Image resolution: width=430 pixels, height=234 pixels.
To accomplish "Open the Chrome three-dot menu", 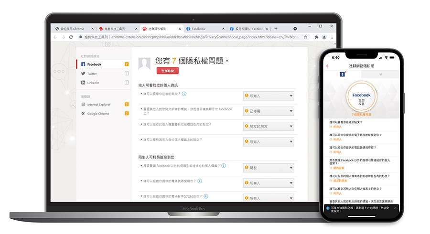I will pos(332,37).
